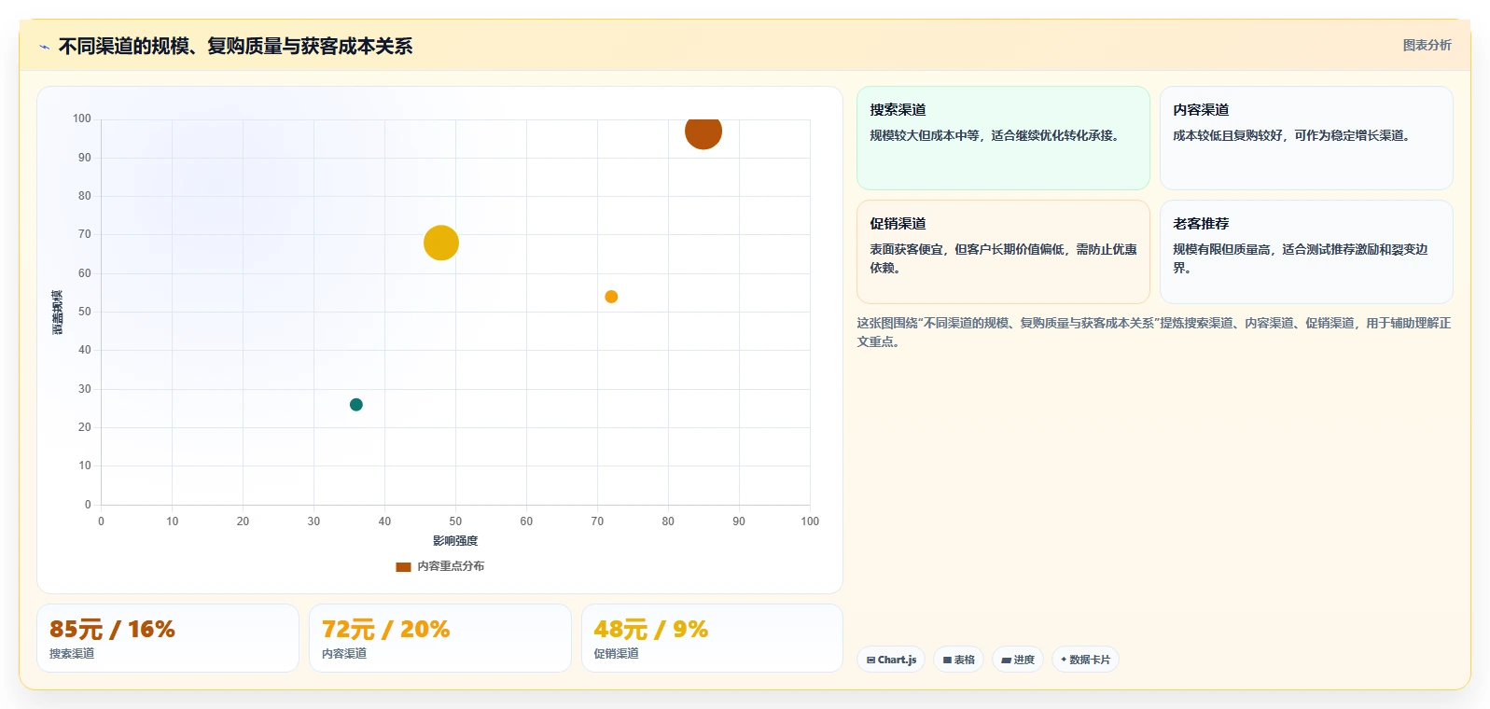Click the 表格 tag chip
The image size is (1490, 709).
click(x=958, y=660)
